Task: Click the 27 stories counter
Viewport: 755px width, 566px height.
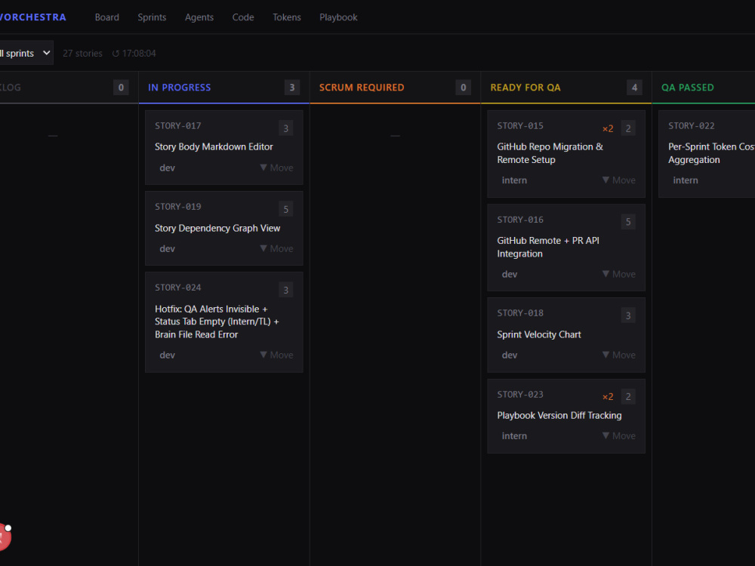Action: click(x=82, y=54)
